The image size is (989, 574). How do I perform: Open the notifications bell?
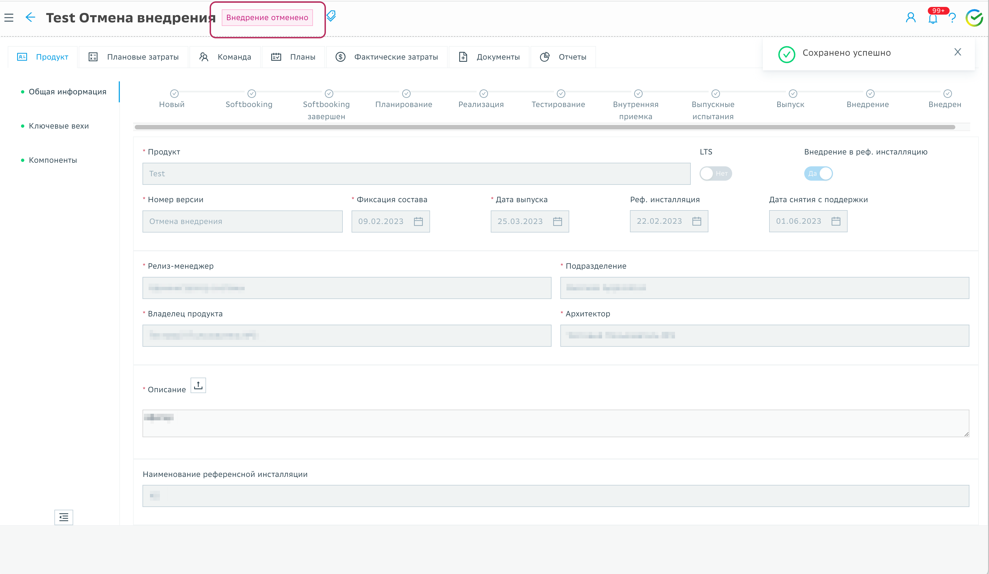tap(933, 18)
